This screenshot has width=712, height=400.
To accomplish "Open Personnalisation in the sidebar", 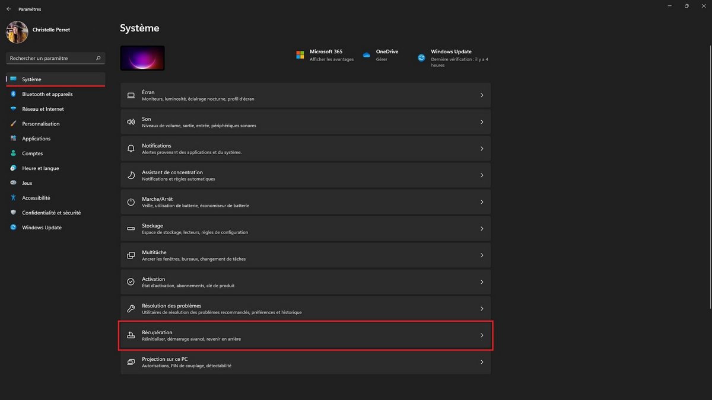I will [x=56, y=124].
